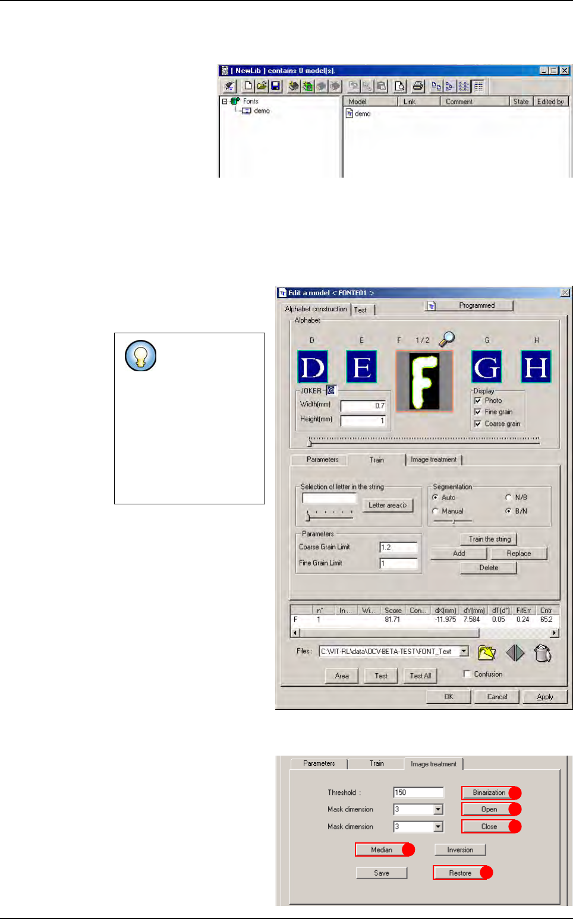
Task: Click the Apply button
Action: point(545,697)
